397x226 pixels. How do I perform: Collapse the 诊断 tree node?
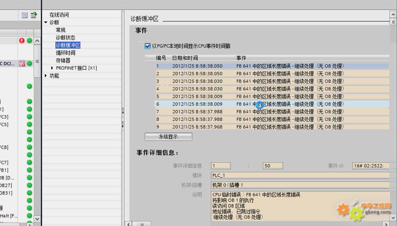tap(46, 22)
